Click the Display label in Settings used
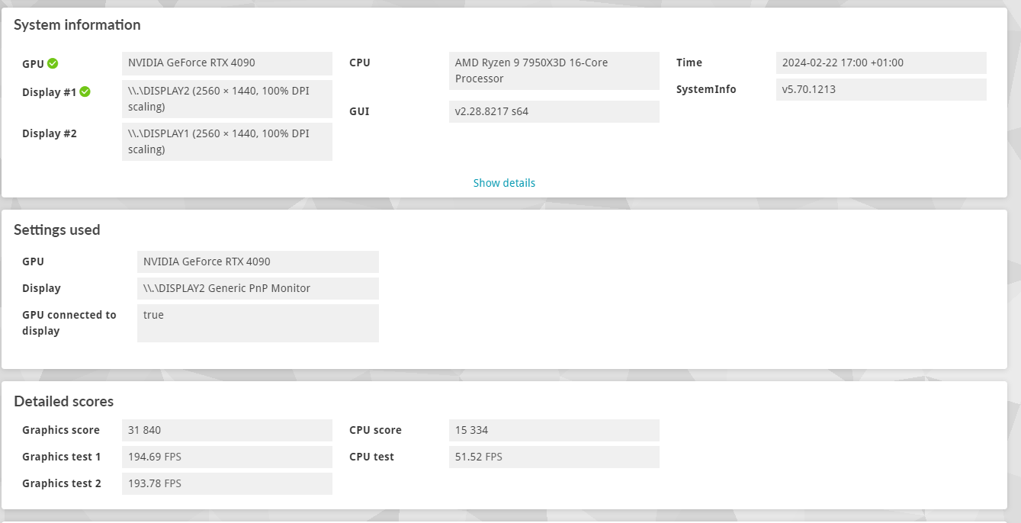 pos(41,288)
